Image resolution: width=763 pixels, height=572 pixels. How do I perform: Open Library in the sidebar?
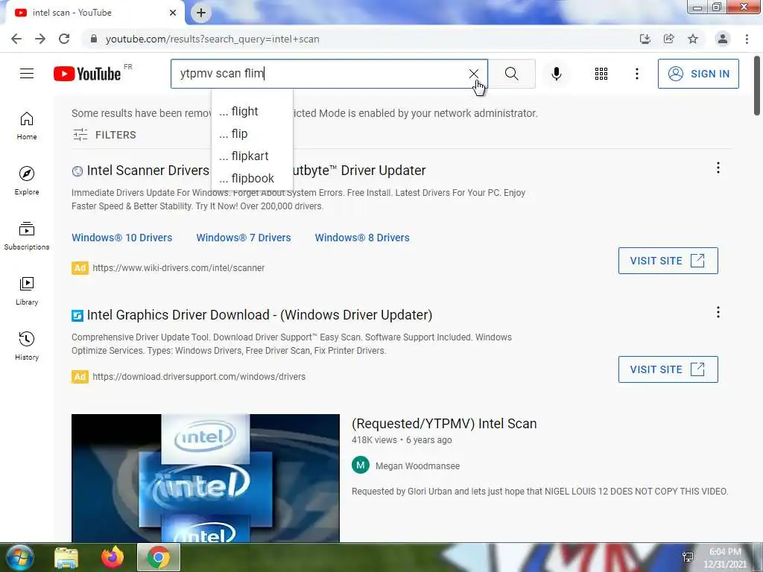27,291
